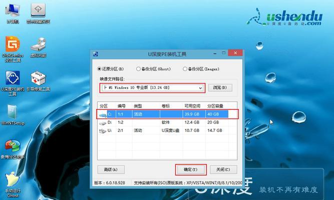Select the U深度U盘 volume label cell
Viewport: 334px width, 200px height.
click(x=170, y=130)
